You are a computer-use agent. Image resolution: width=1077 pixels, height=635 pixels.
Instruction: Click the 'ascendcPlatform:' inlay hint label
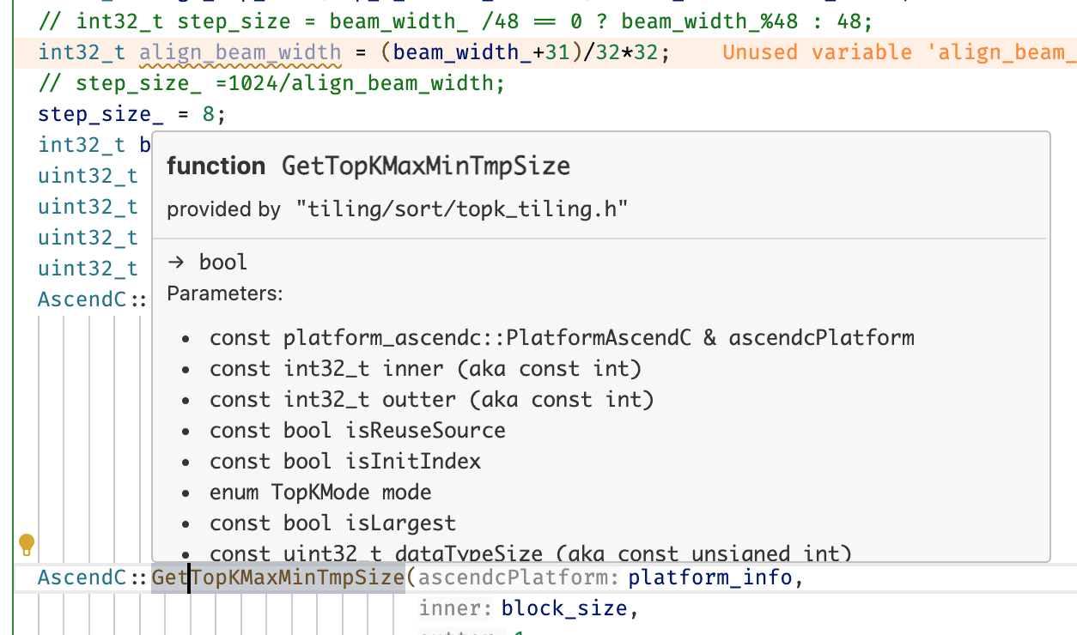coord(519,578)
